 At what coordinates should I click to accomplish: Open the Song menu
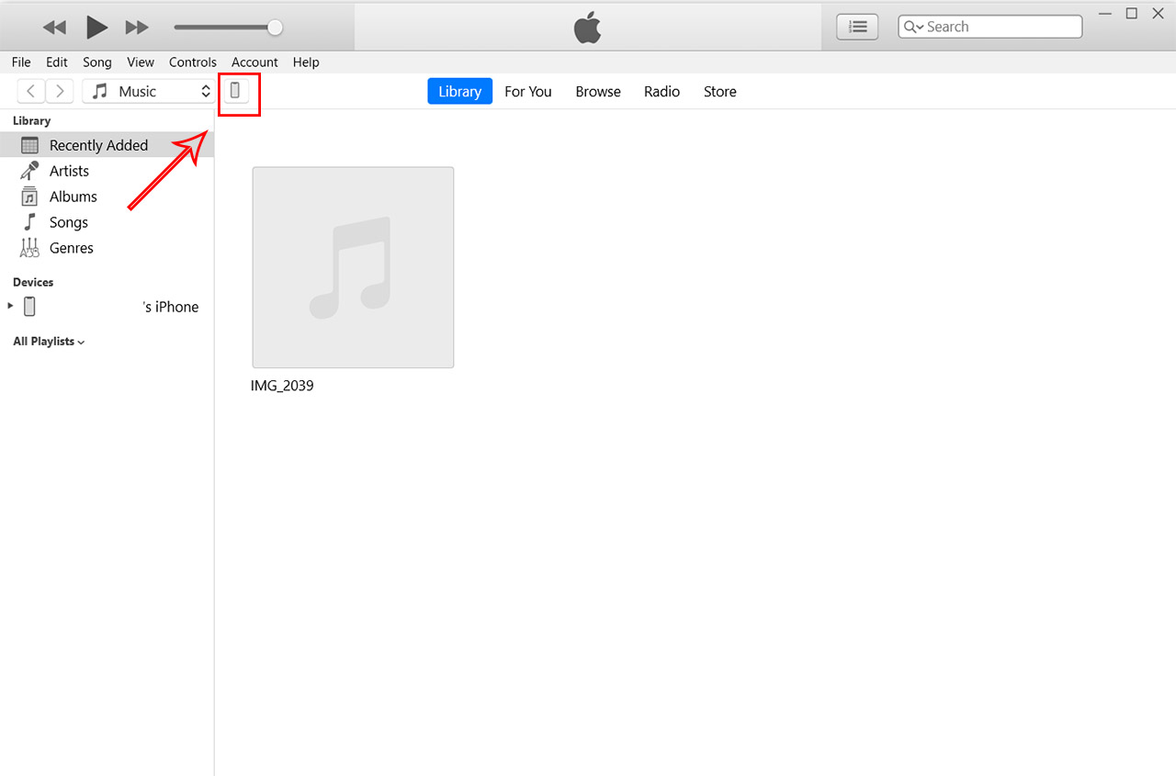tap(97, 62)
